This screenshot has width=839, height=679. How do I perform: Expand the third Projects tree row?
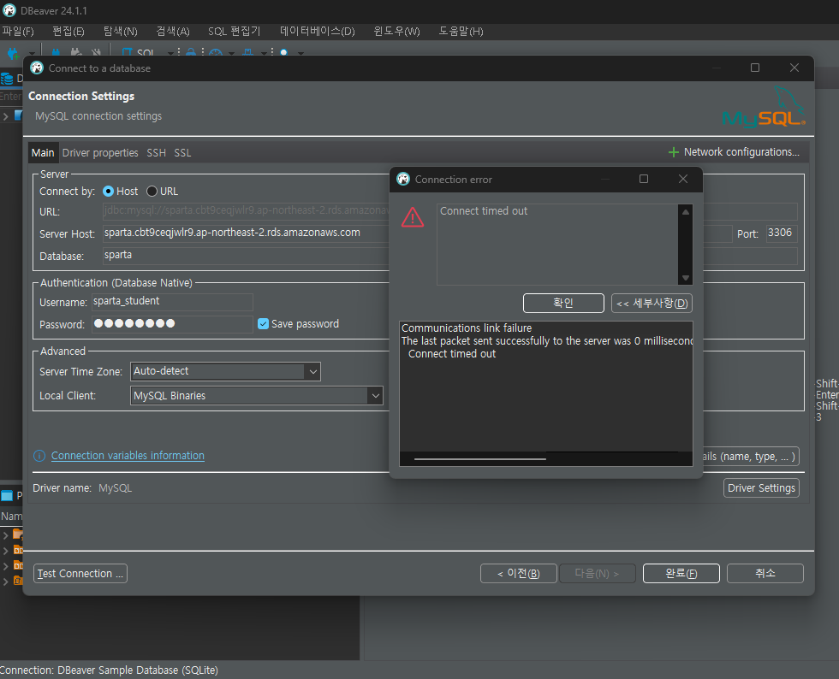pyautogui.click(x=5, y=565)
